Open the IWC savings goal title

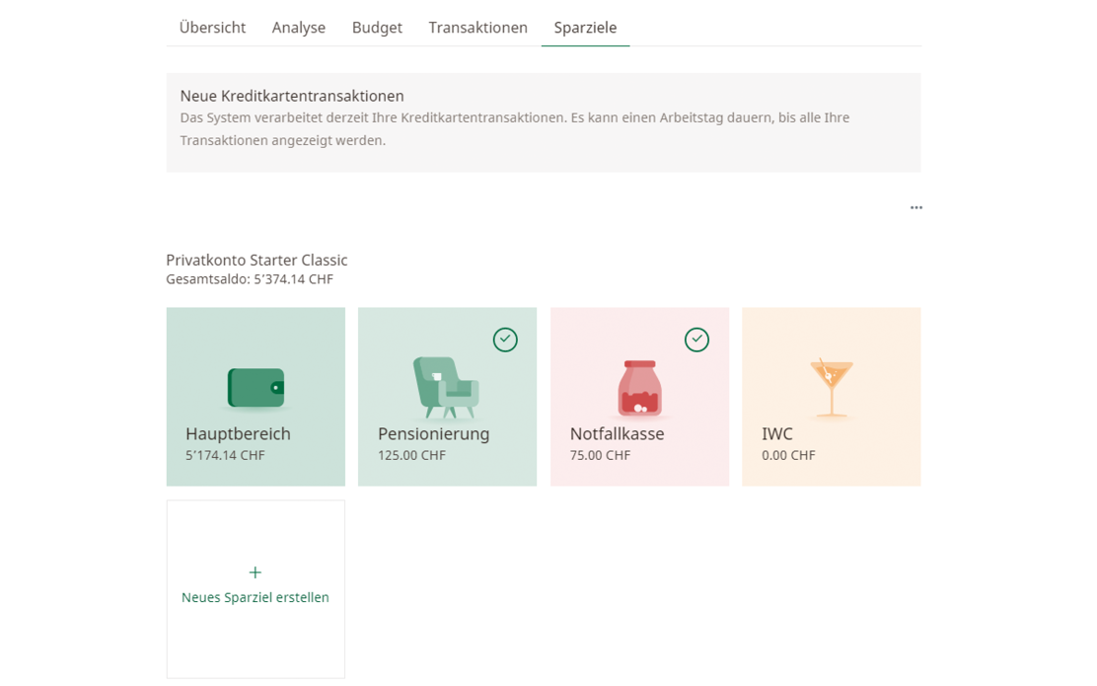777,433
